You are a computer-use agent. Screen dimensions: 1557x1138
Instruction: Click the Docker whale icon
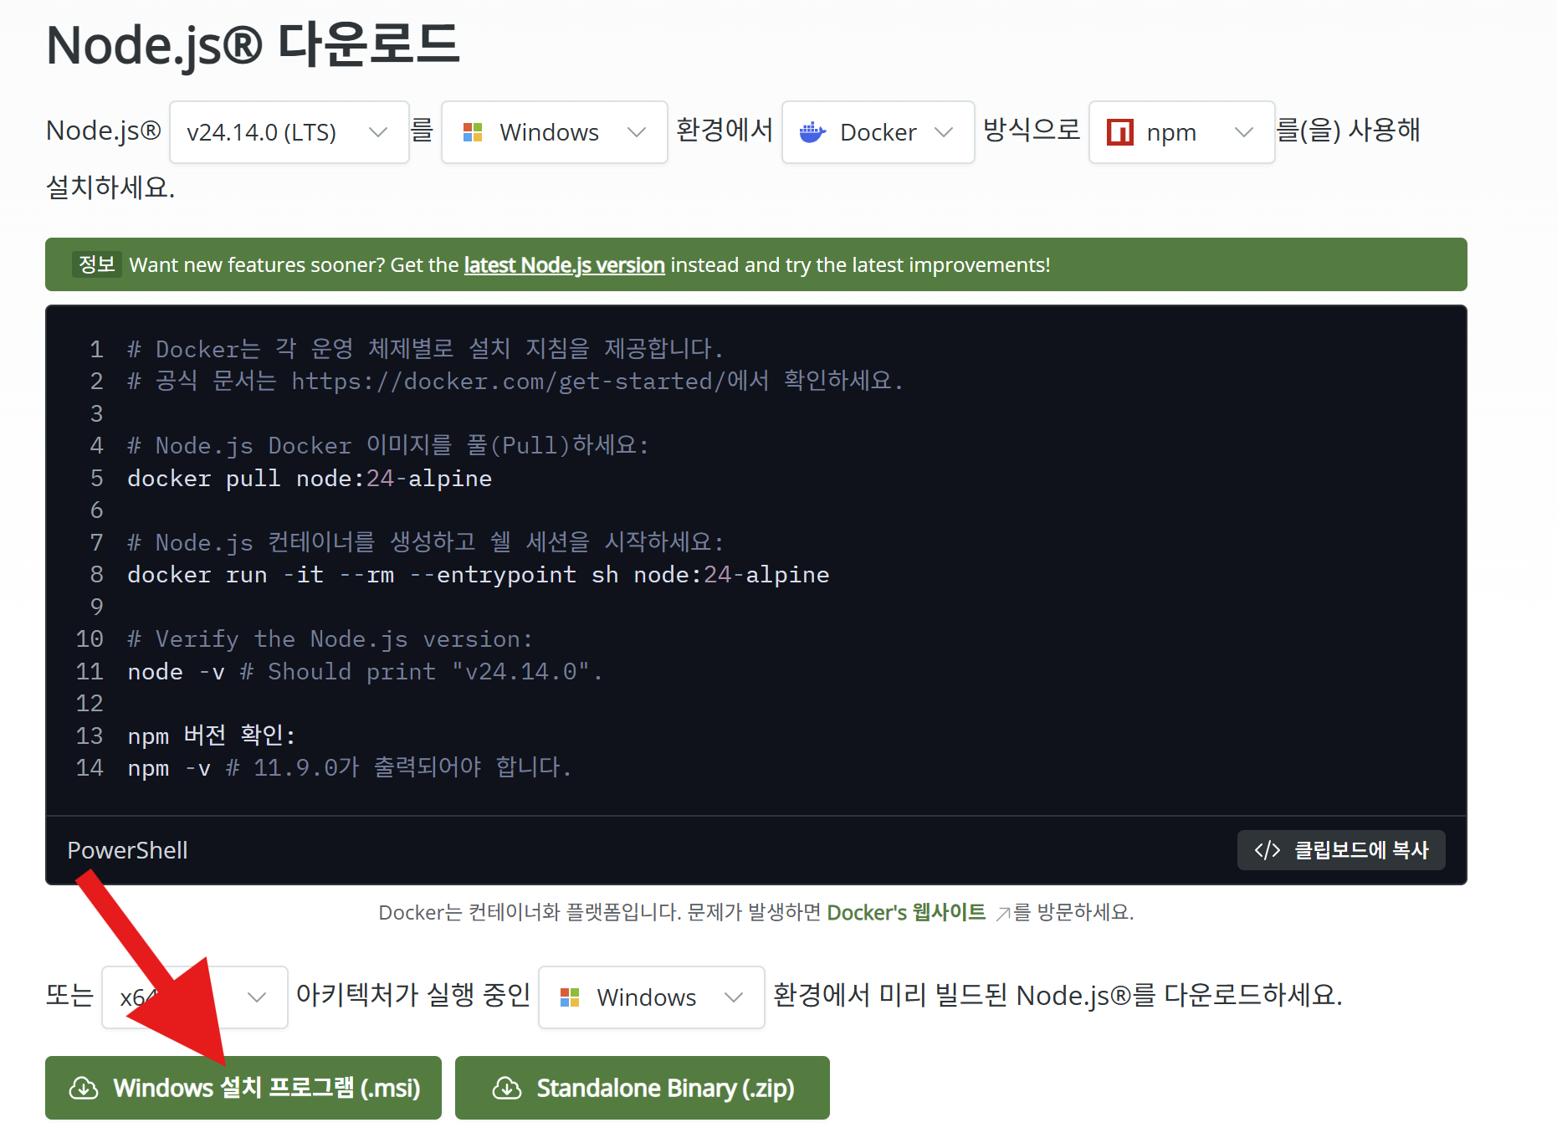pyautogui.click(x=812, y=132)
